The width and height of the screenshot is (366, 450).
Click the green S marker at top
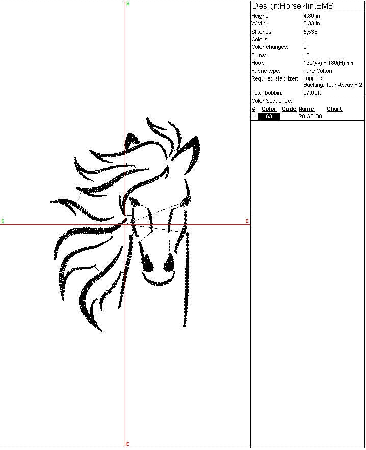pos(128,4)
